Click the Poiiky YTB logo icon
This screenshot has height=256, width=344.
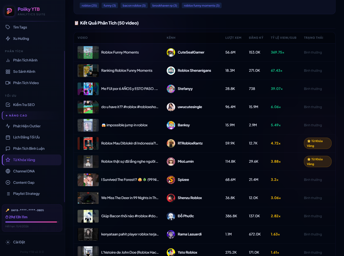coord(9,11)
